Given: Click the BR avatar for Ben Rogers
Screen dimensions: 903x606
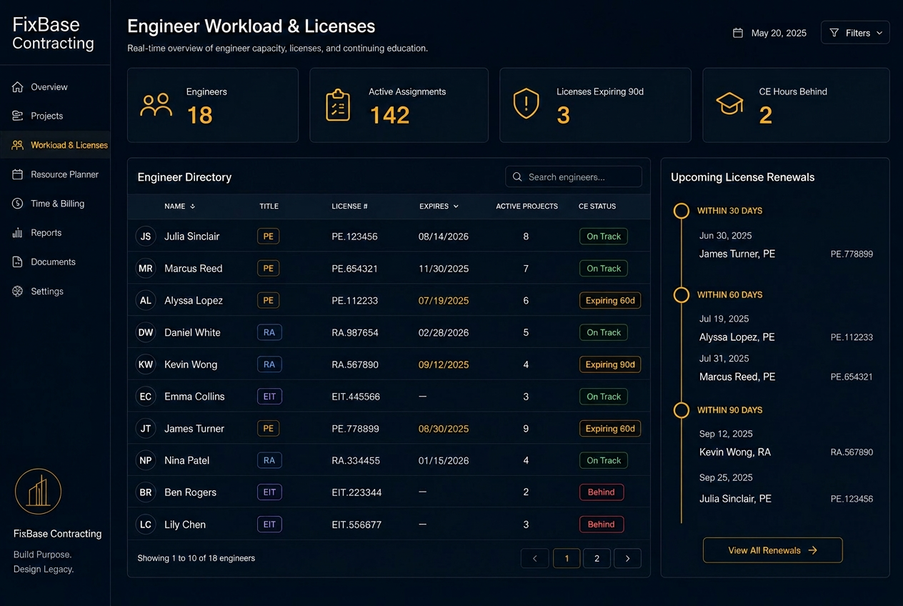Looking at the screenshot, I should tap(146, 492).
